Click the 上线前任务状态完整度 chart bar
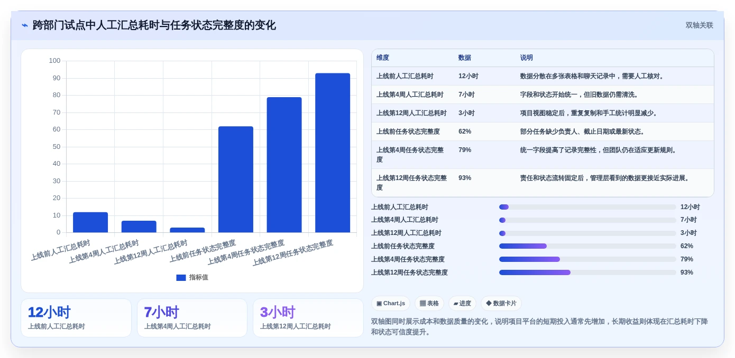 [236, 180]
